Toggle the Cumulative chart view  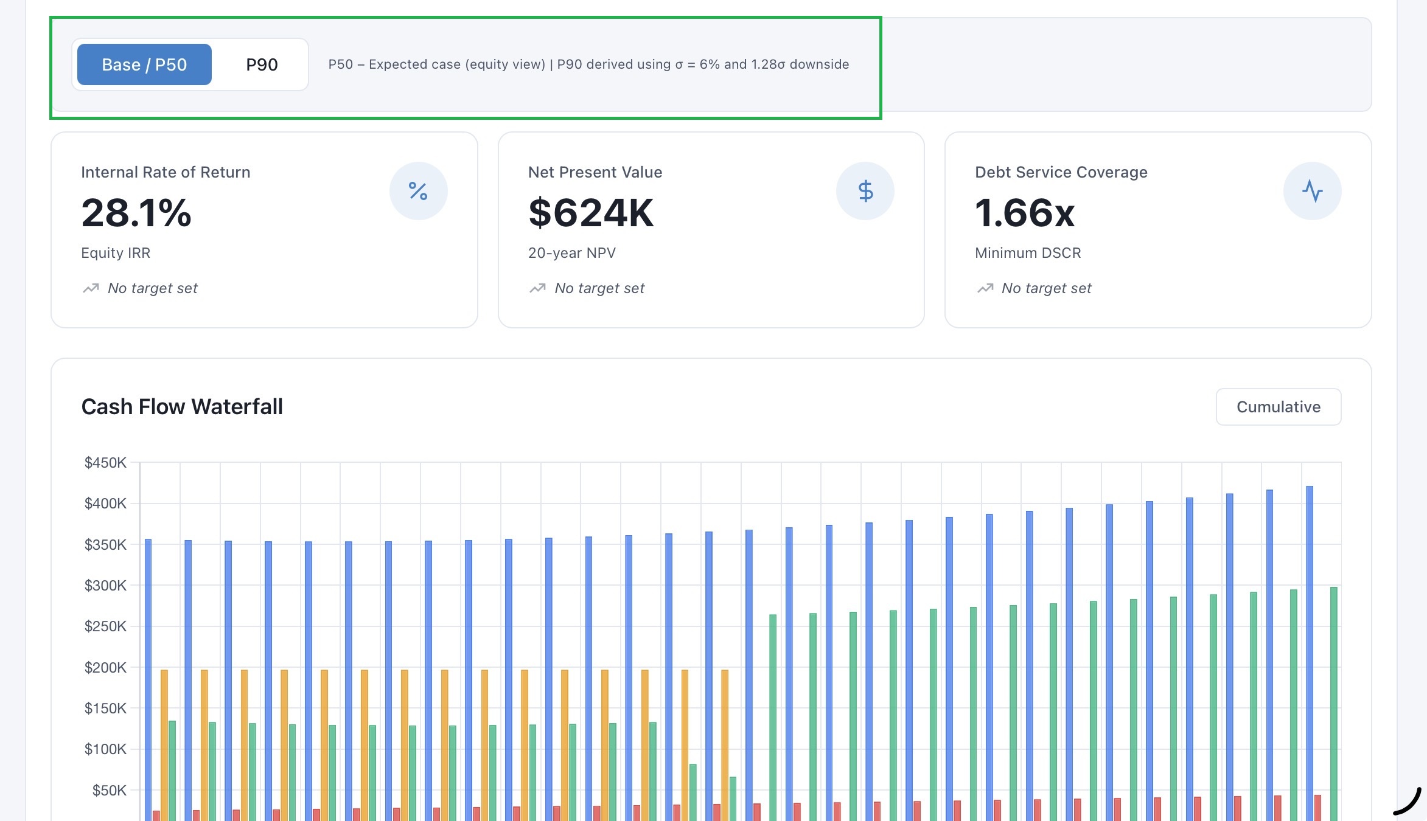[1278, 407]
